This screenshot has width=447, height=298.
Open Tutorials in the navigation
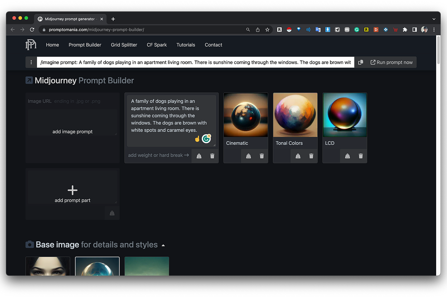coord(186,45)
